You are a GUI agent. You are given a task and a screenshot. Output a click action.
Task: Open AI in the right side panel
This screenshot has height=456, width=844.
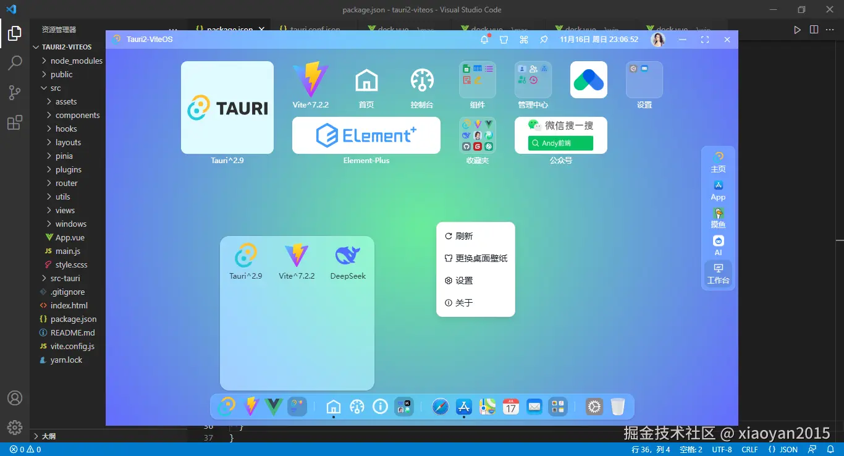718,245
